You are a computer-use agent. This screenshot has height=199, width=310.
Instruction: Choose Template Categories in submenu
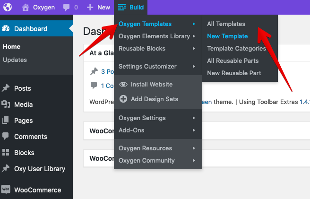coord(236,49)
